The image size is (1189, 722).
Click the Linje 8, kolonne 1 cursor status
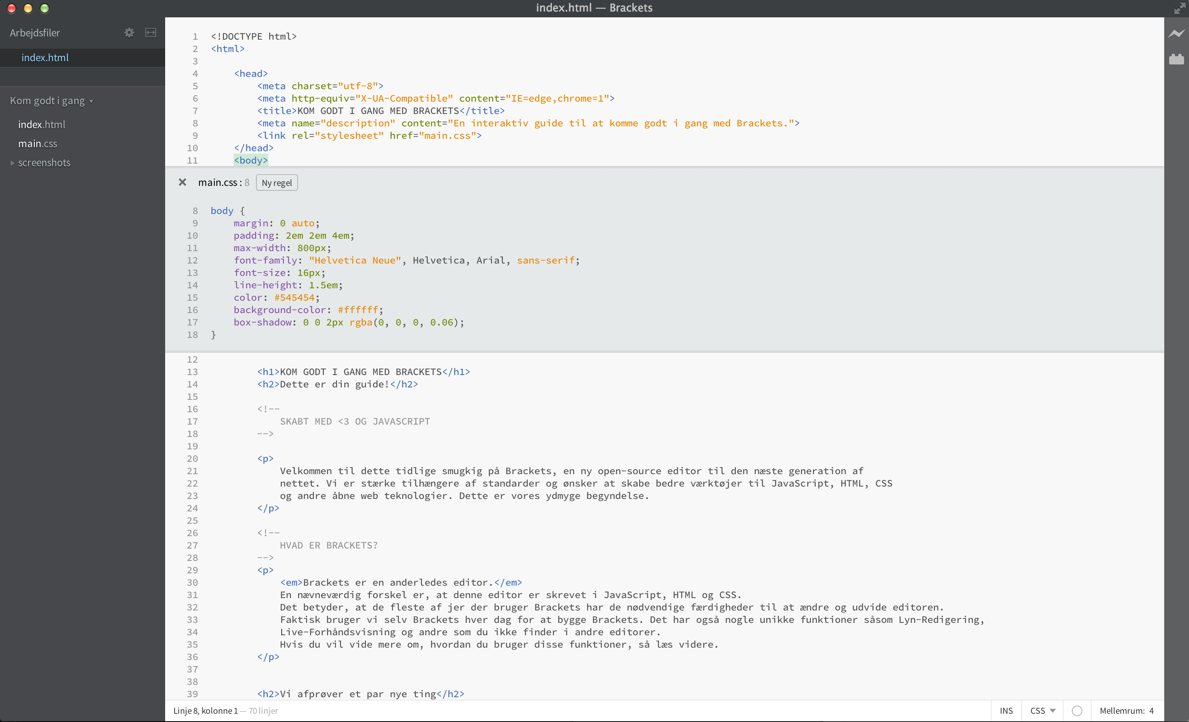click(x=206, y=711)
